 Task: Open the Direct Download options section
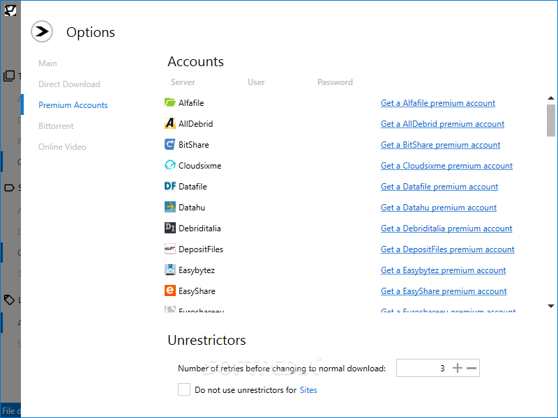[x=69, y=84]
